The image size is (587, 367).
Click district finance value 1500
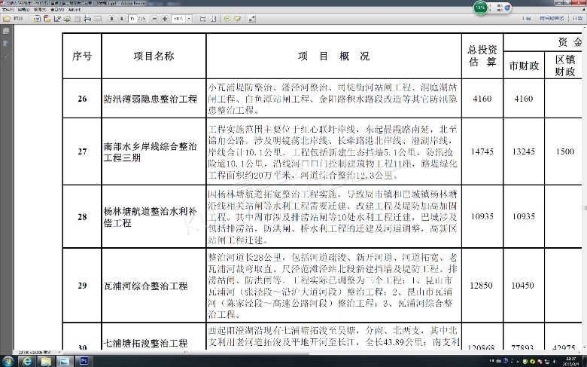565,151
